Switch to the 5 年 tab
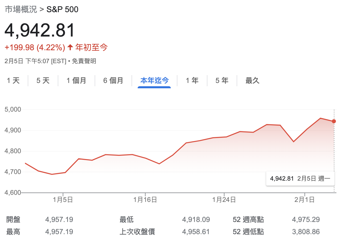This screenshot has width=341, height=242. point(222,81)
